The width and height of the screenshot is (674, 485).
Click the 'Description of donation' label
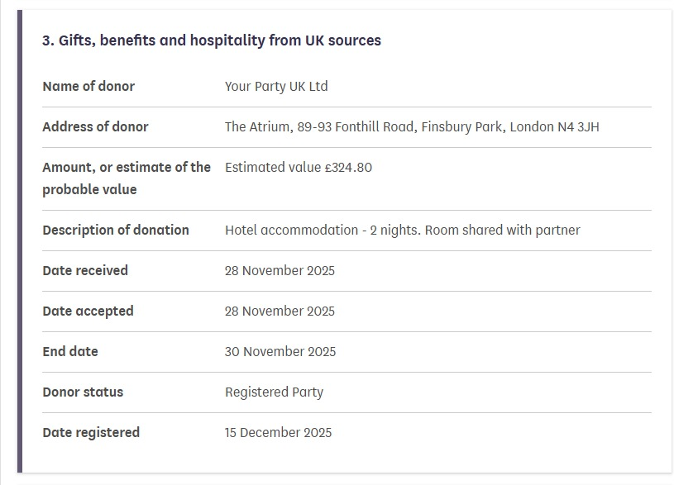click(x=116, y=230)
